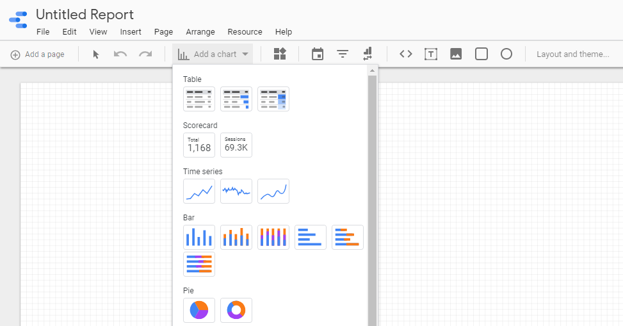Click the Scorecard section label
Viewport: 623px width, 326px height.
point(200,126)
